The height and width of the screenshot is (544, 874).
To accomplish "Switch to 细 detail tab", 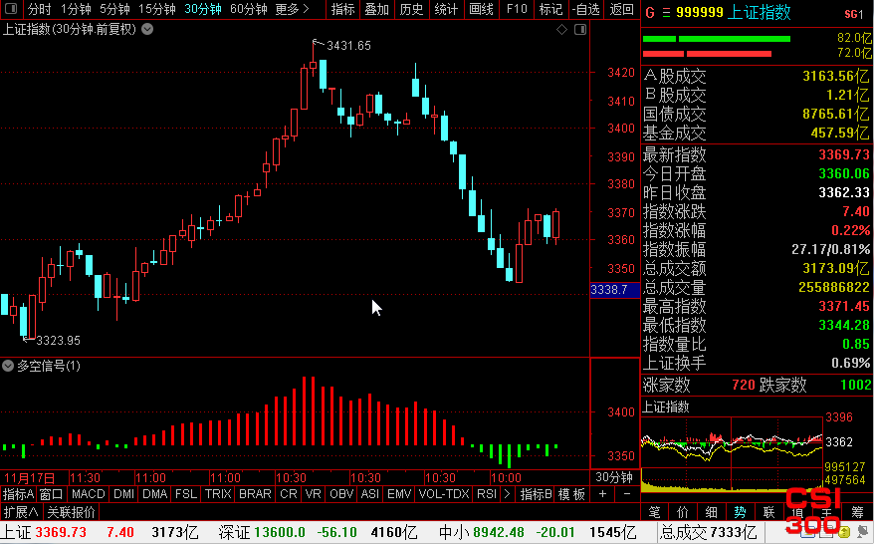I will click(x=711, y=512).
